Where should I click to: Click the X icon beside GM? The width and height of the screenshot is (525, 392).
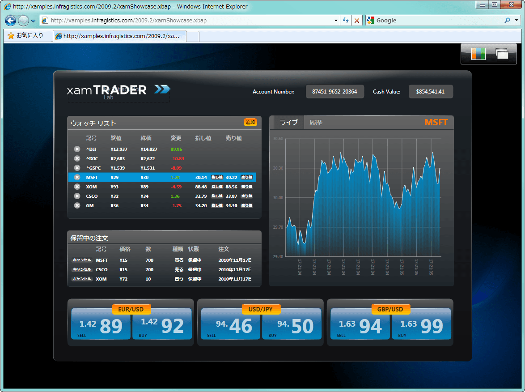click(x=77, y=205)
